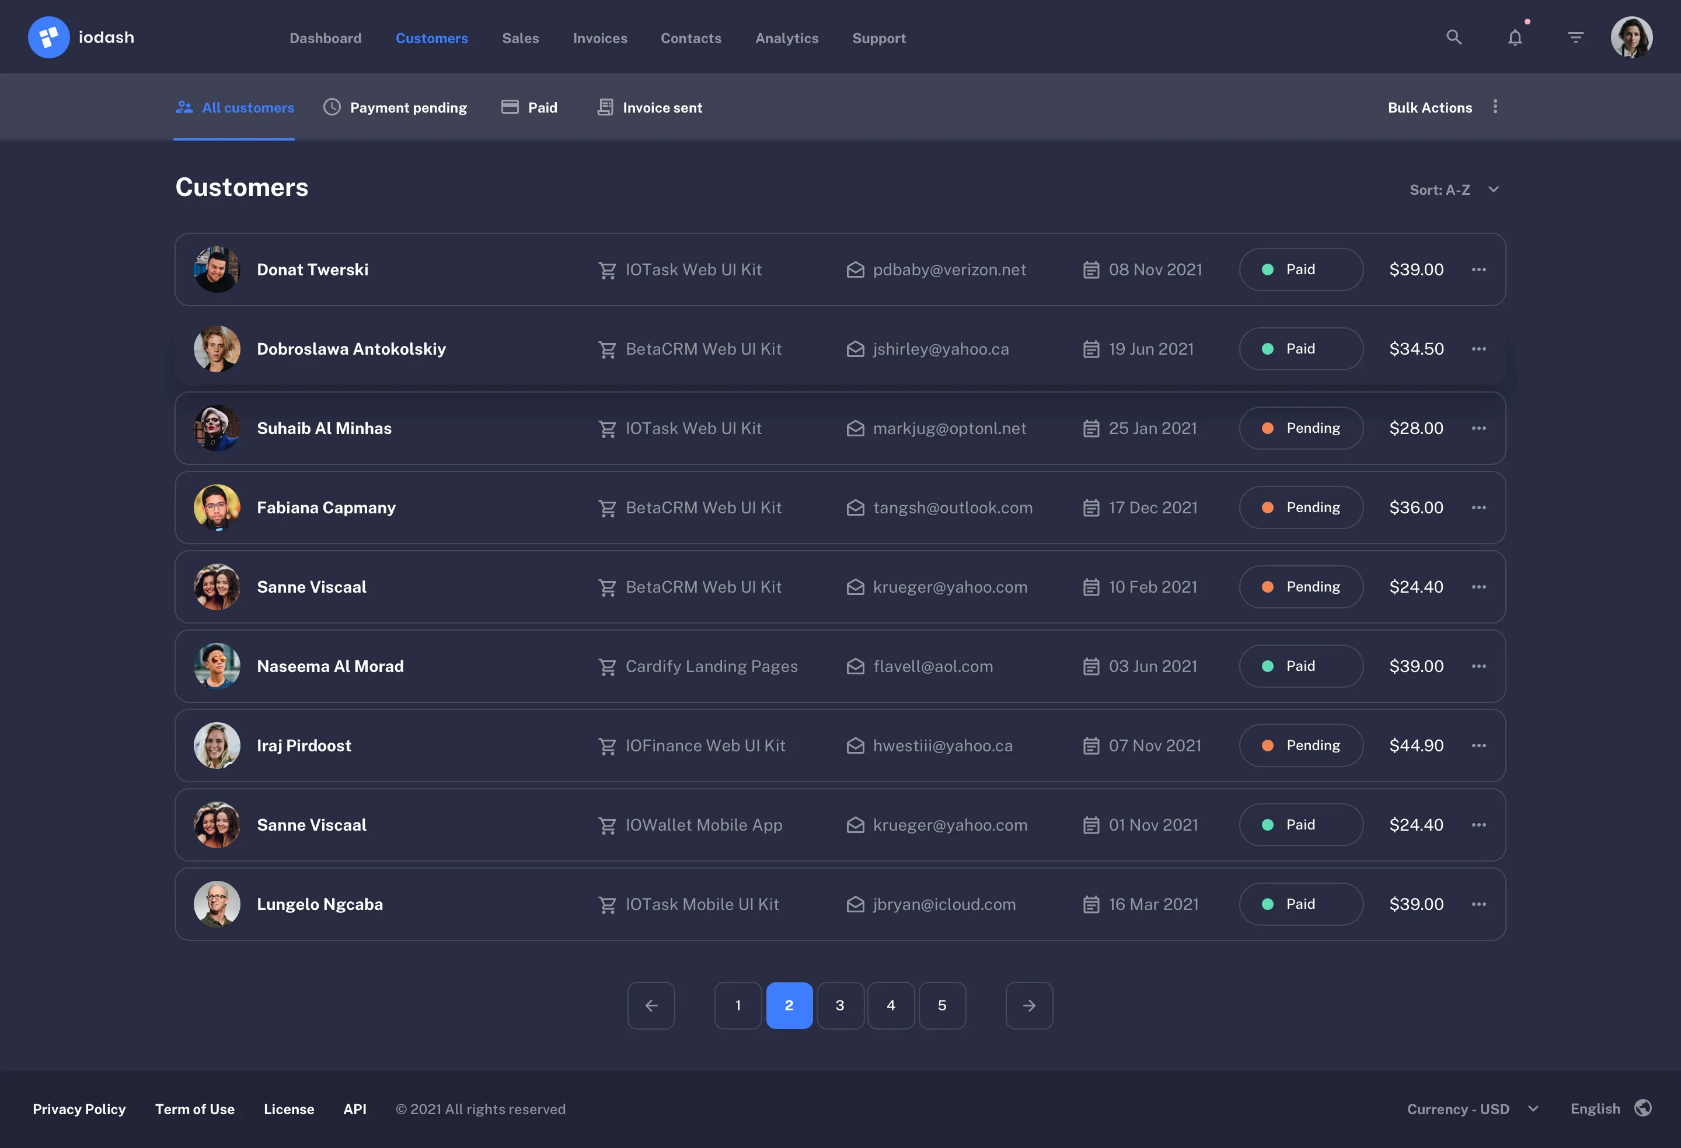This screenshot has height=1148, width=1681.
Task: Click the notifications bell icon
Action: pos(1515,37)
